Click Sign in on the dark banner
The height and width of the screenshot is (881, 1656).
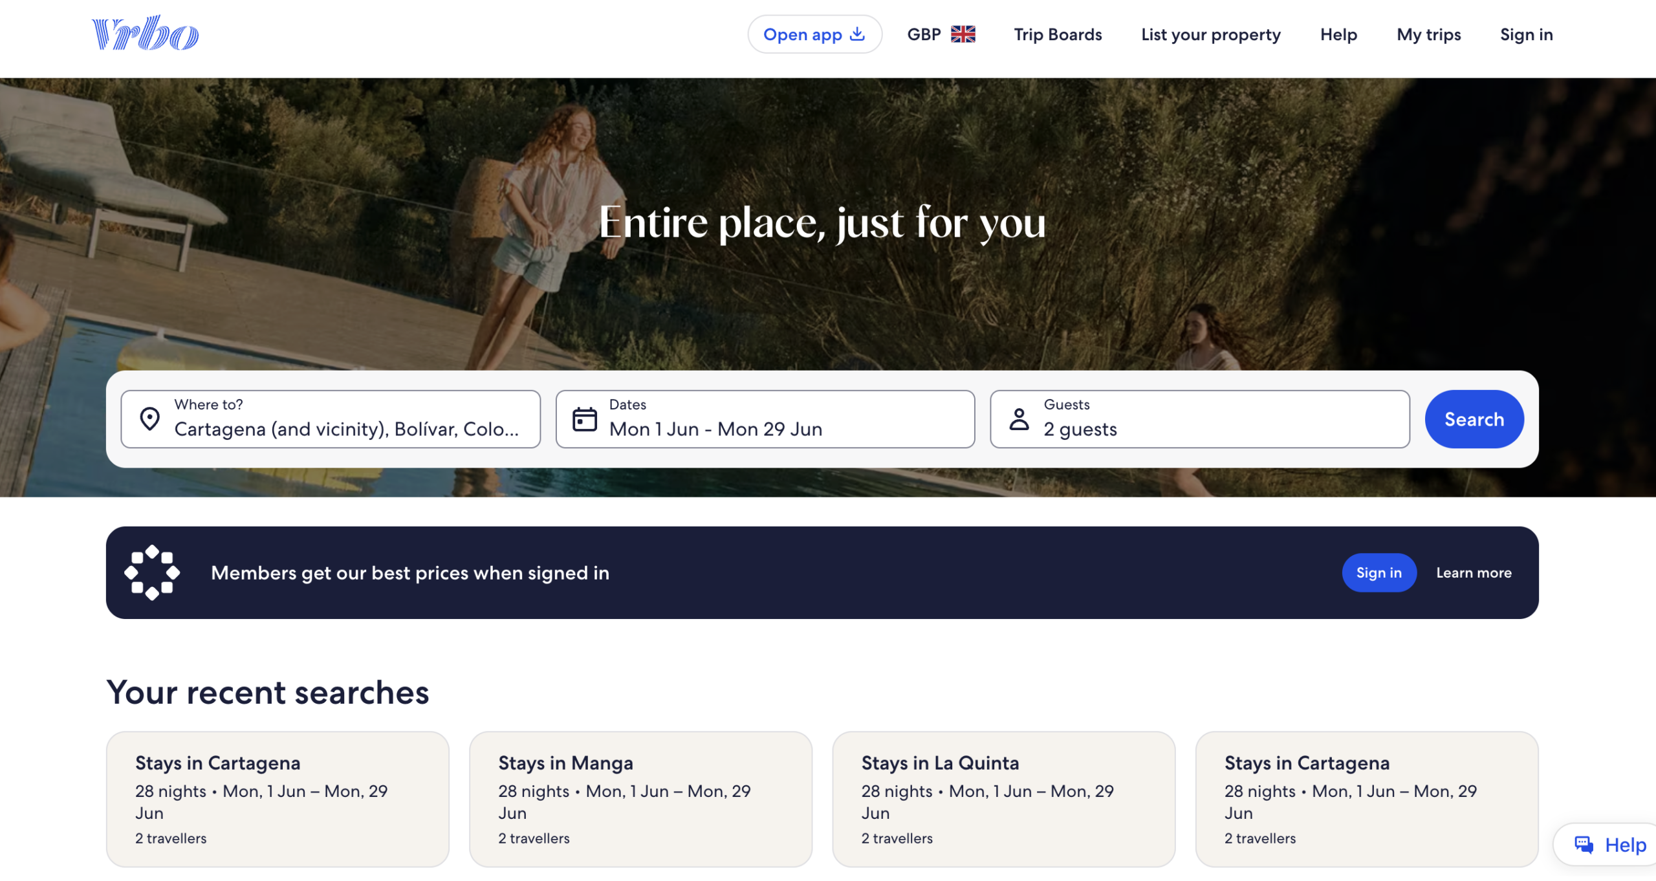tap(1378, 572)
